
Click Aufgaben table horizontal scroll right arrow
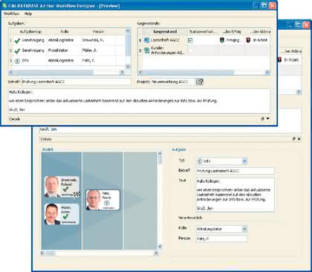[122, 72]
